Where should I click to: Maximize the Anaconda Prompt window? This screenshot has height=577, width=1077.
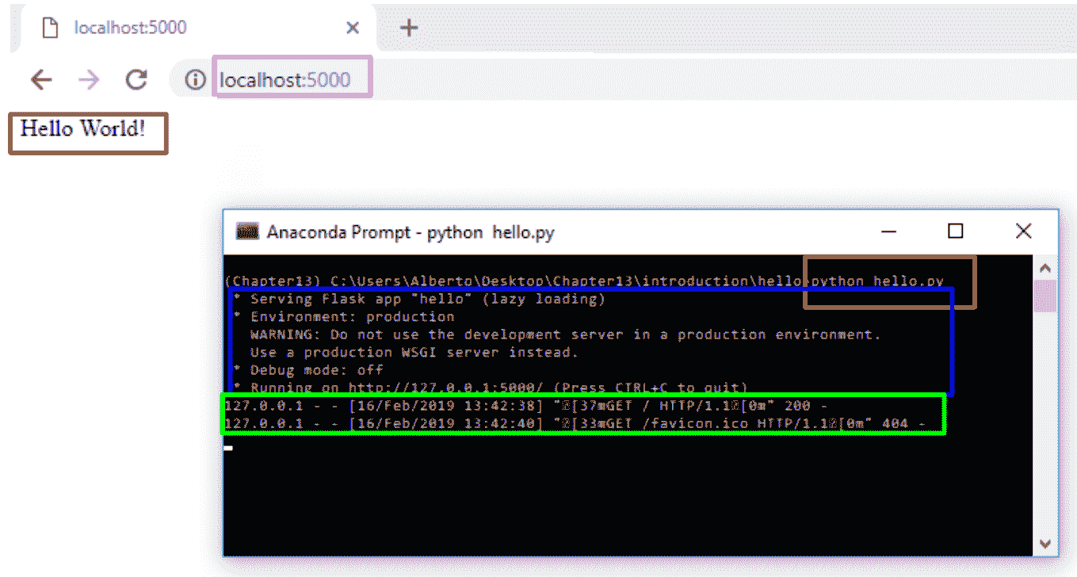pyautogui.click(x=956, y=231)
